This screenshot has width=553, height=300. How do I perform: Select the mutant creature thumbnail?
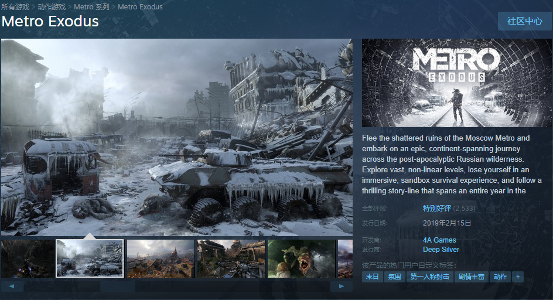(x=302, y=259)
